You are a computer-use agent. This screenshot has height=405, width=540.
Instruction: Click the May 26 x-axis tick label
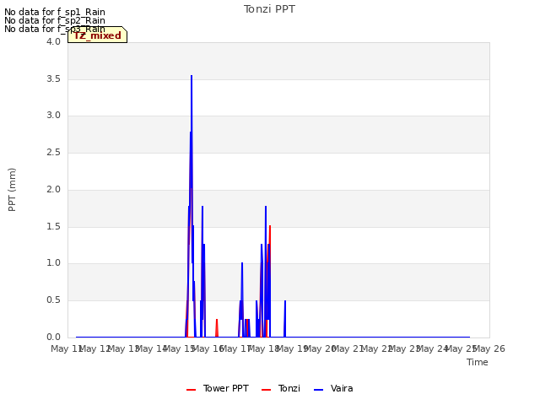(x=489, y=349)
